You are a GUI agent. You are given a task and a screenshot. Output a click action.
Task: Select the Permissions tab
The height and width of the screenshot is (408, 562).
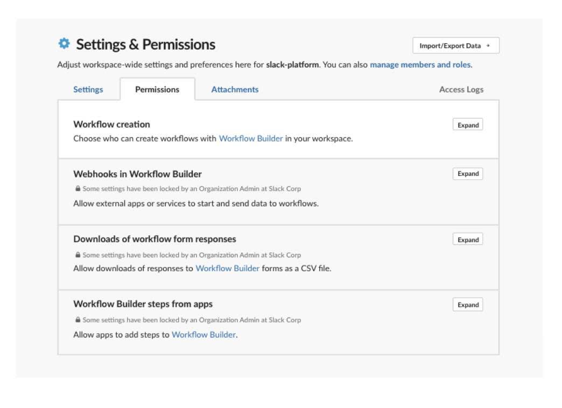coord(156,89)
